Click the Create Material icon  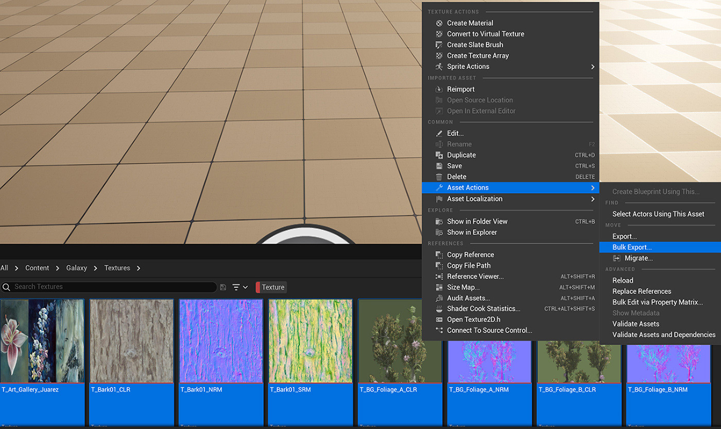coord(439,23)
